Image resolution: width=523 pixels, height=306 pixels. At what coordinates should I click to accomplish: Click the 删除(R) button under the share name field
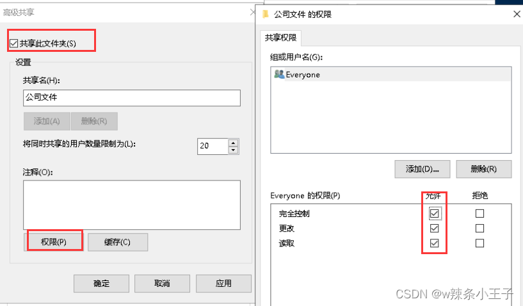[x=94, y=121]
